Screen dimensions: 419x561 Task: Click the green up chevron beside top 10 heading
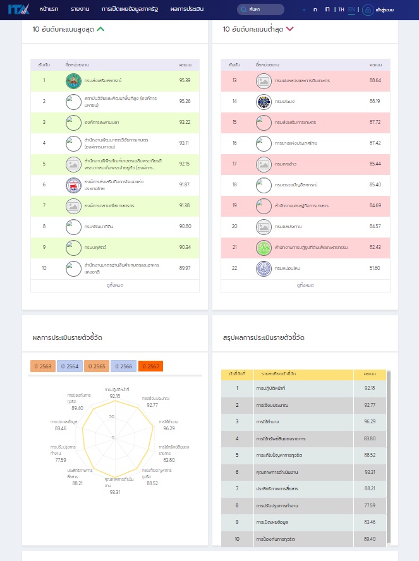click(x=100, y=29)
